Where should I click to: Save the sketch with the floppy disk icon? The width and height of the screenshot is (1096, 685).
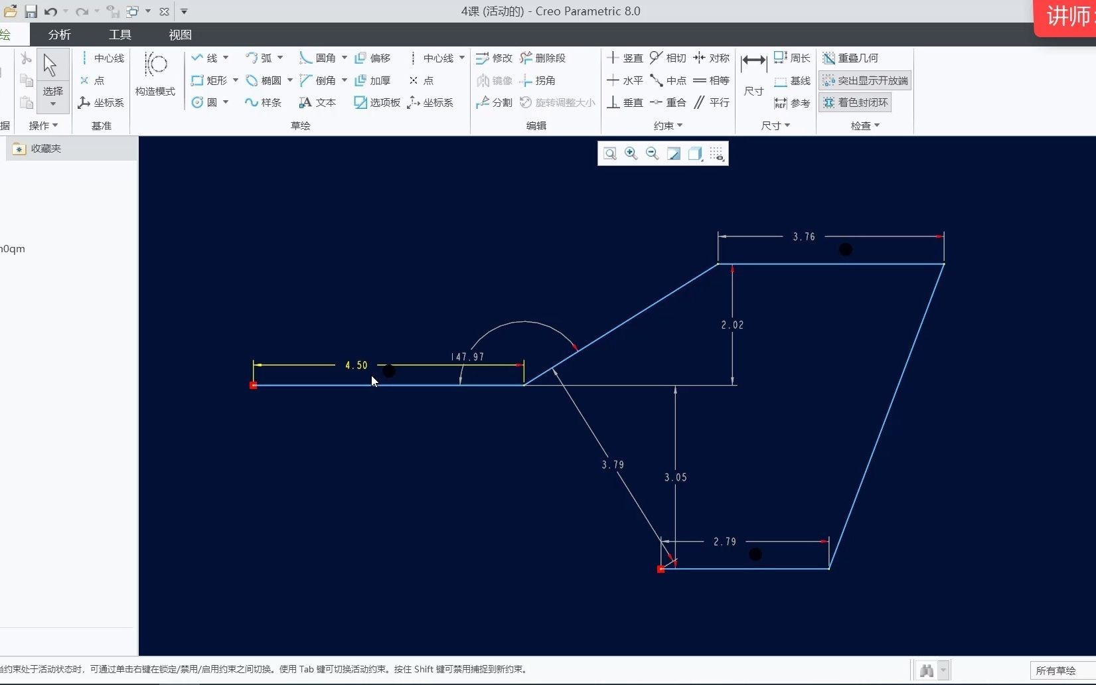tap(31, 11)
